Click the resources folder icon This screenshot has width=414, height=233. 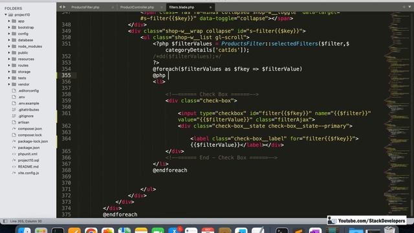14,59
